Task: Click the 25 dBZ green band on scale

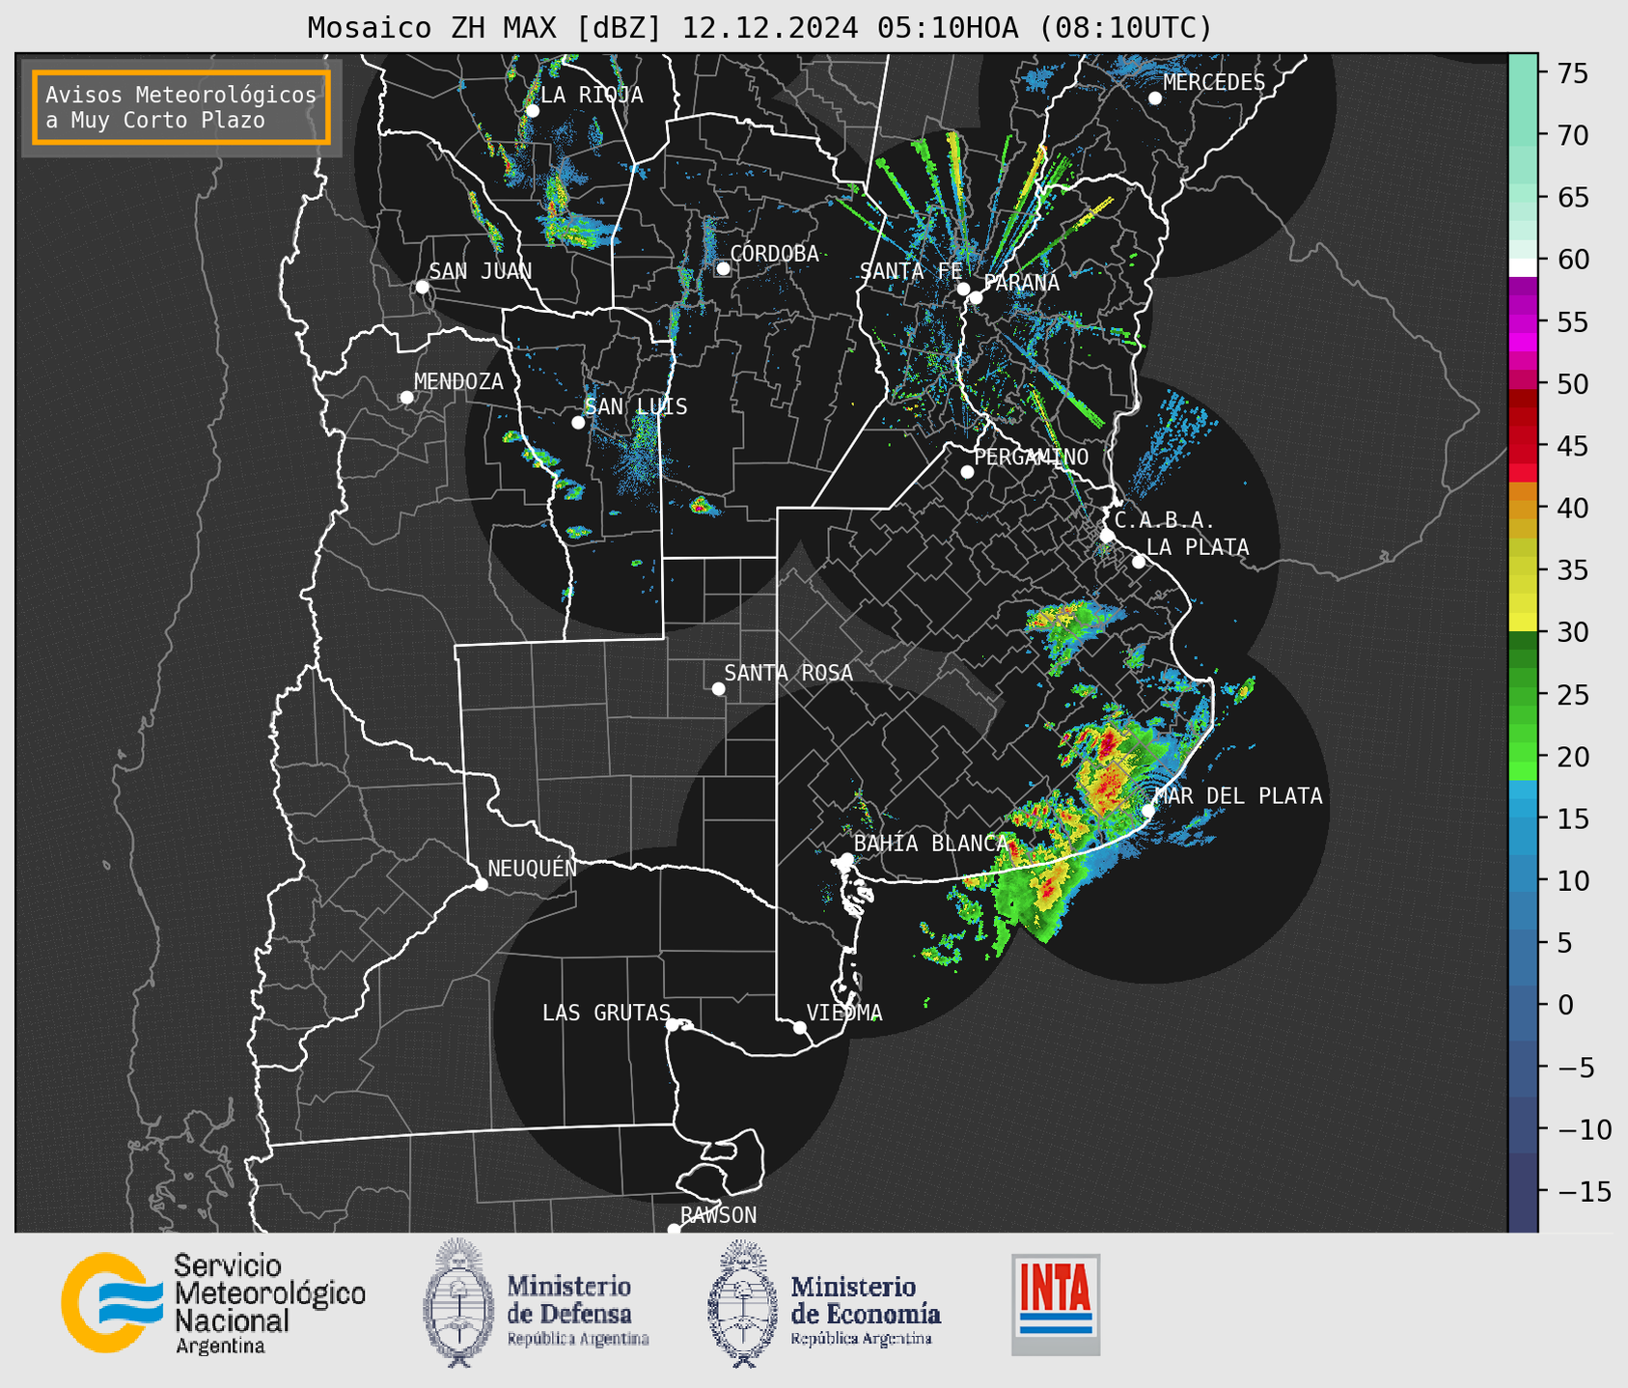Action: click(1523, 694)
